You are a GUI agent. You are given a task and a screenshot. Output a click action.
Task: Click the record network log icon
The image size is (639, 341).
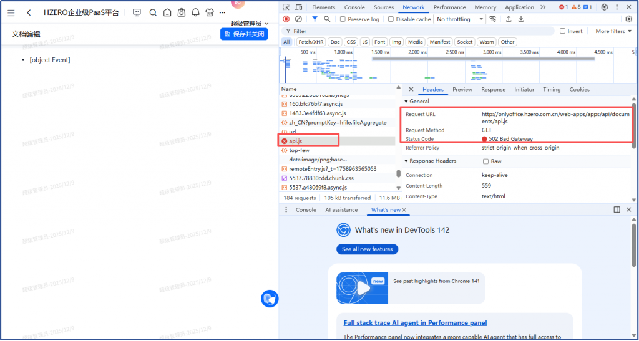[286, 19]
